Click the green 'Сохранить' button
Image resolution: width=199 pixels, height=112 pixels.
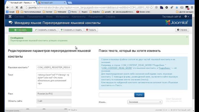tap(21, 30)
